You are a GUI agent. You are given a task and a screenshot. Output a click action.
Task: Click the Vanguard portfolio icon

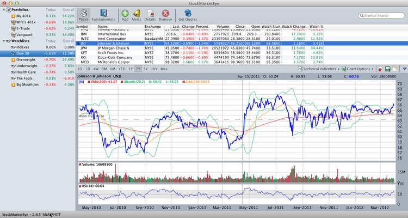point(13,35)
